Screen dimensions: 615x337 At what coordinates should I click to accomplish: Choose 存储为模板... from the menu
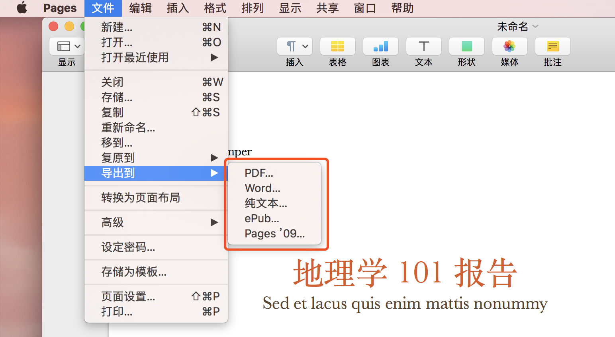click(156, 272)
